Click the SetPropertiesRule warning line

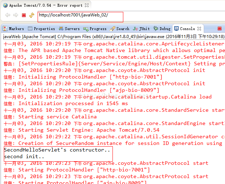[x=114, y=64]
